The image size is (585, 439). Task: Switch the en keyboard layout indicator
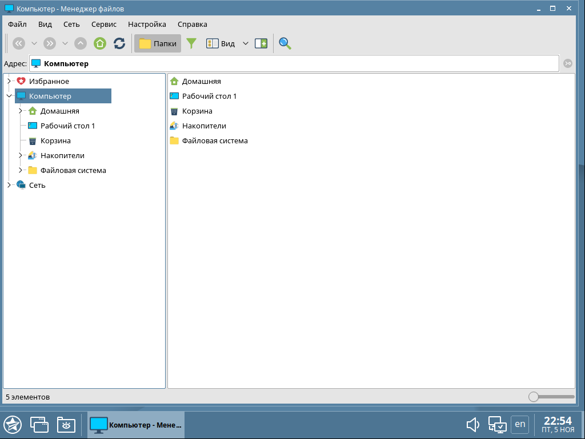(520, 424)
